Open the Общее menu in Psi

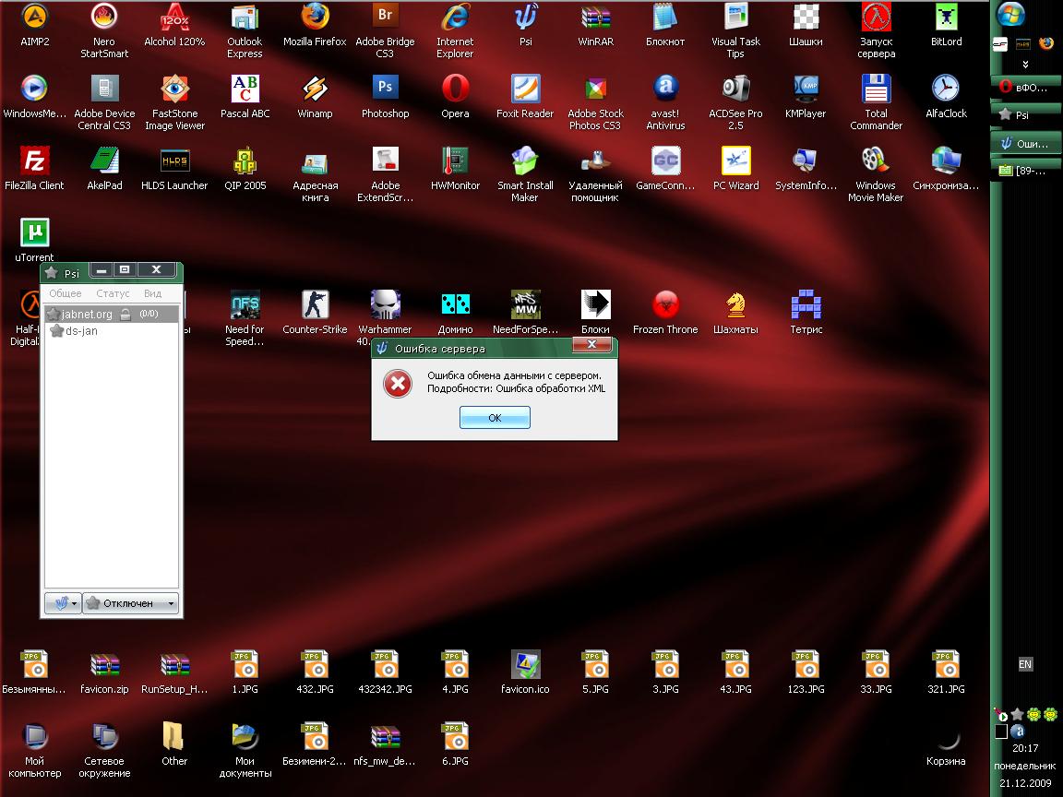pos(66,293)
